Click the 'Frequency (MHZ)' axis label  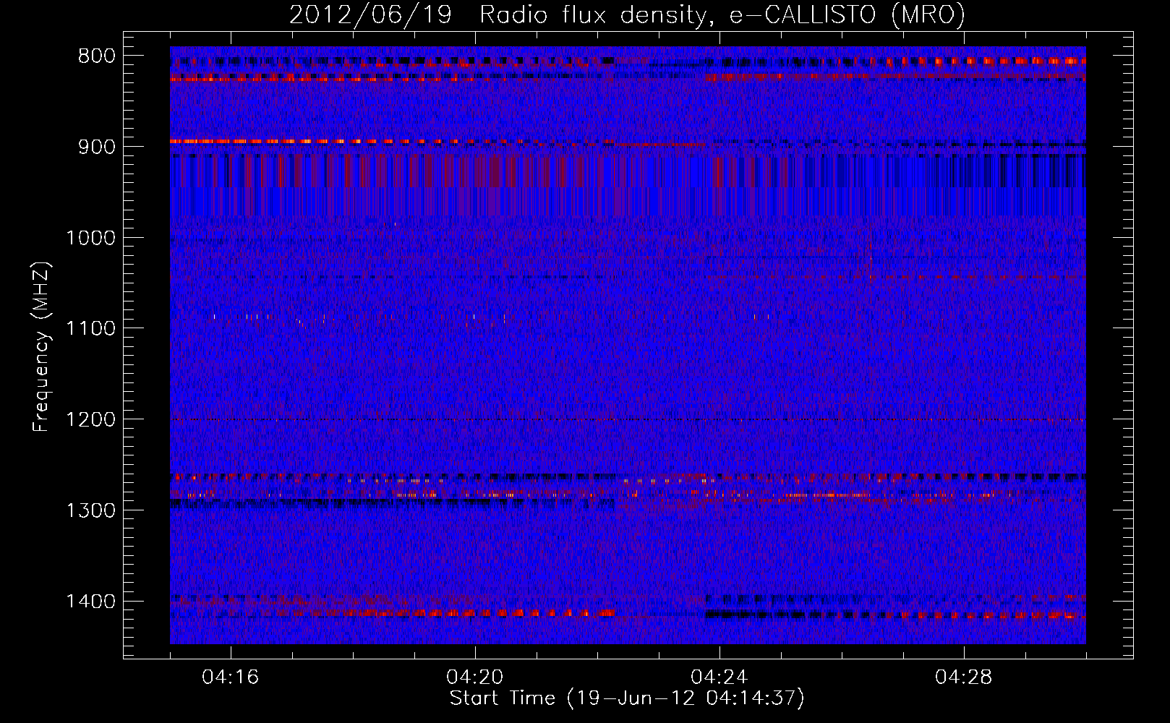tap(41, 347)
